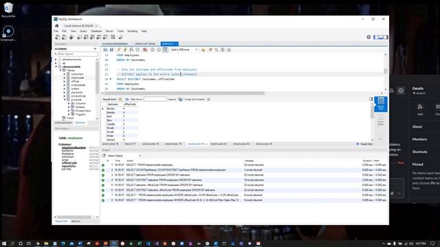This screenshot has height=247, width=440.
Task: Stop the running query icon
Action: [x=137, y=49]
